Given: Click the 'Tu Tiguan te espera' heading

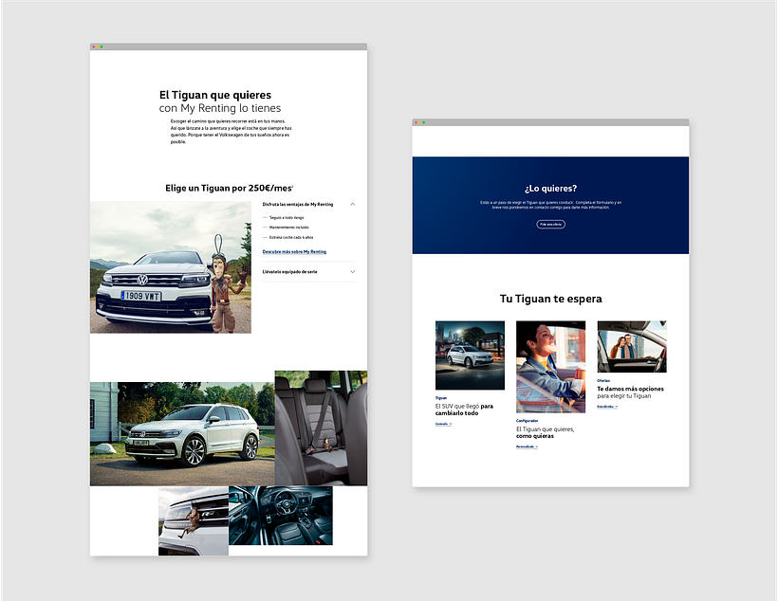Looking at the screenshot, I should pos(550,299).
